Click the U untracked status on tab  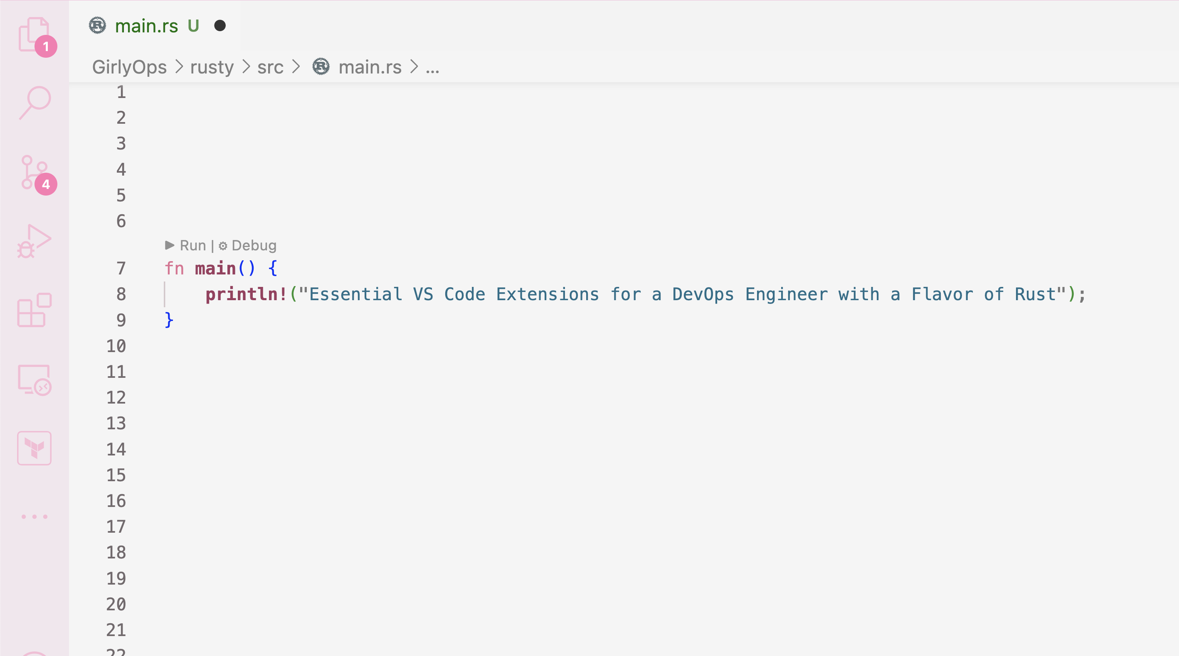point(193,26)
